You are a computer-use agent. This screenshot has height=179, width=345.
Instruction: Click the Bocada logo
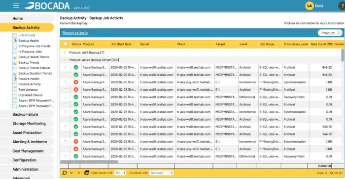47,6
